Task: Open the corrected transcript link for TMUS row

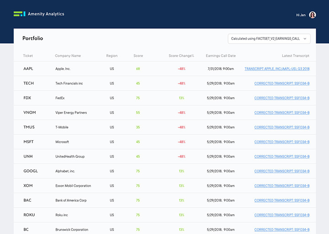Action: [282, 127]
